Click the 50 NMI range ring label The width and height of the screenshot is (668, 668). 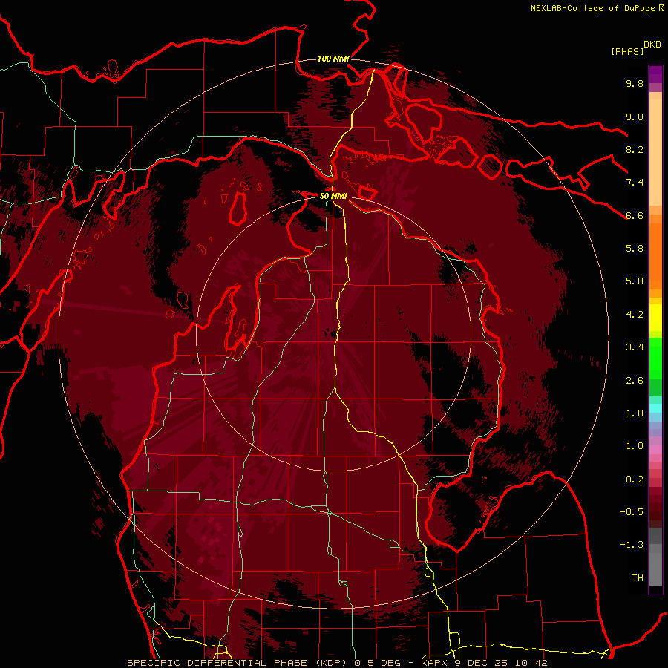[x=333, y=196]
